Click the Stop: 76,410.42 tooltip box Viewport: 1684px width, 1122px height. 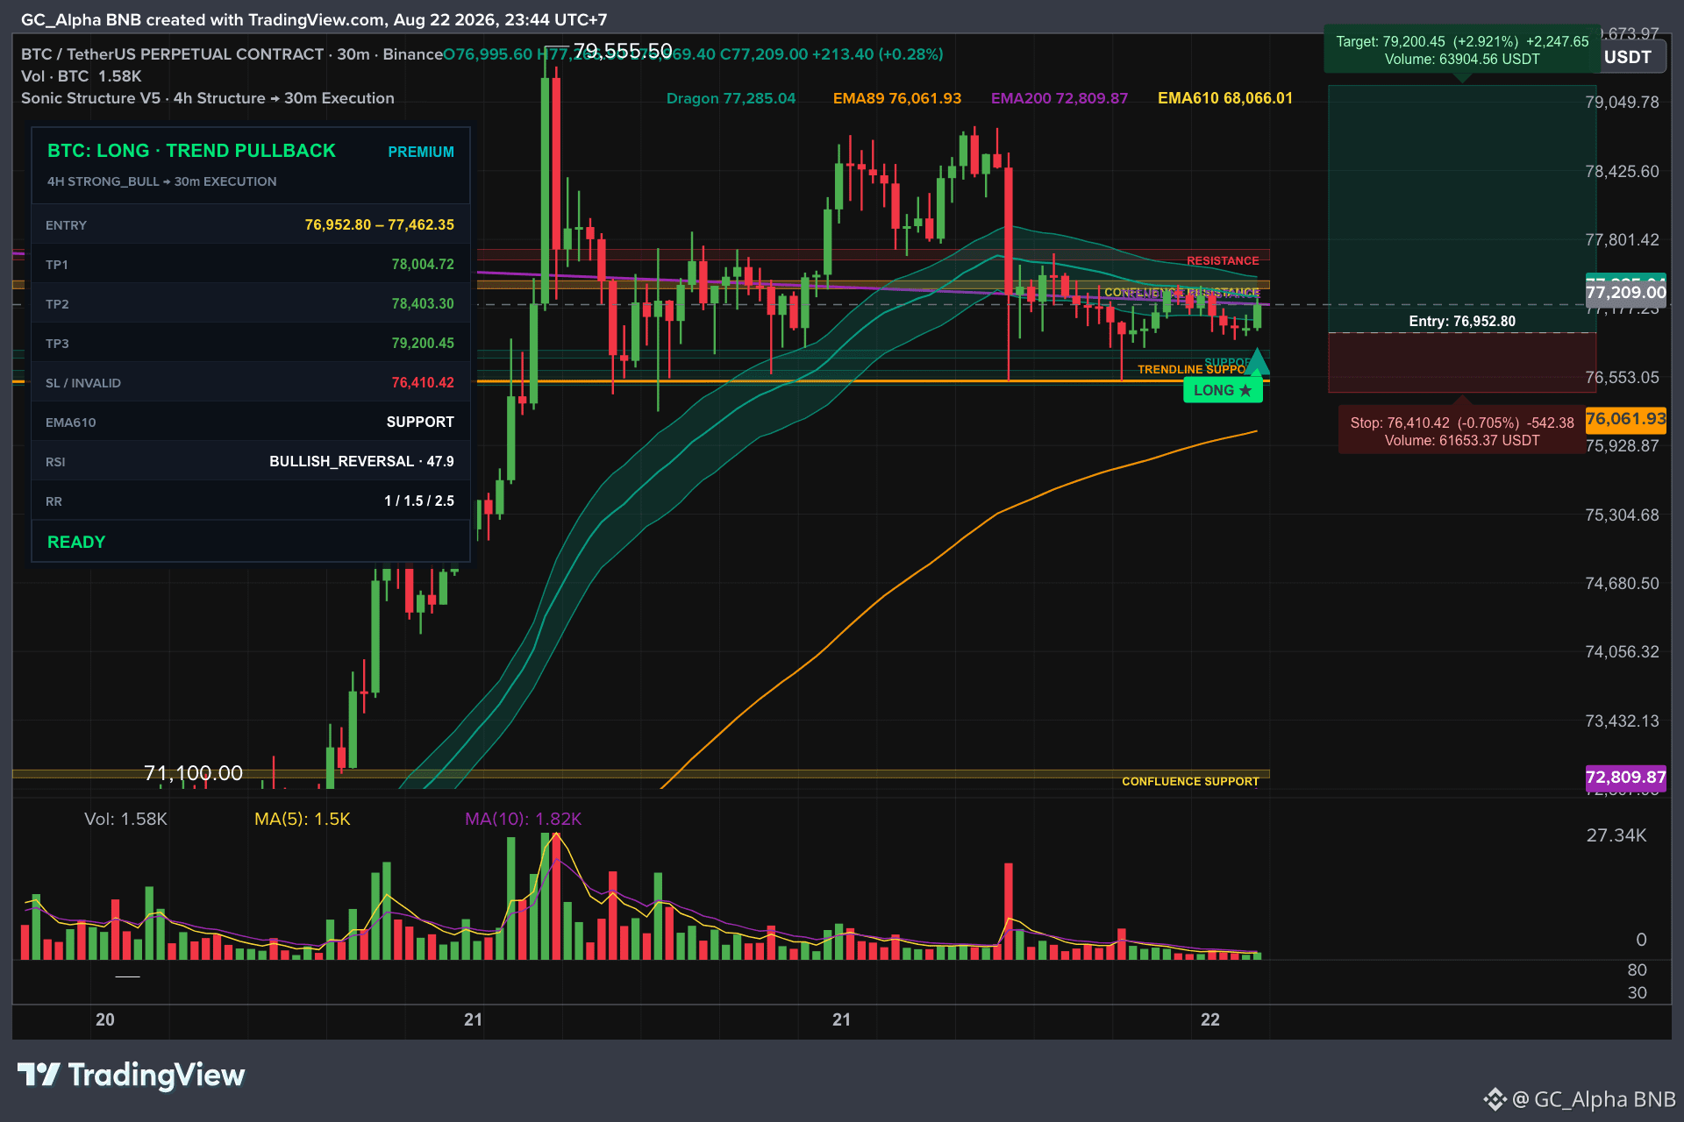pos(1462,431)
